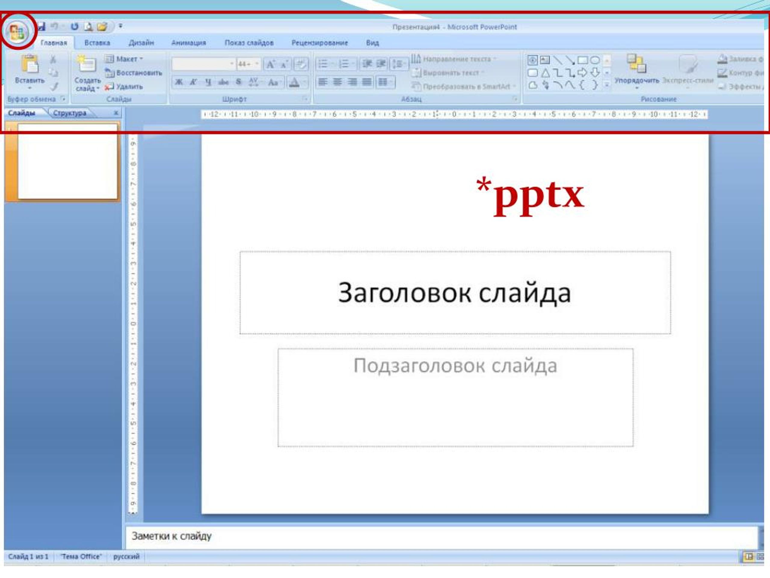Open the round Office button menu
Viewport: 770px width, 578px height.
tap(17, 32)
